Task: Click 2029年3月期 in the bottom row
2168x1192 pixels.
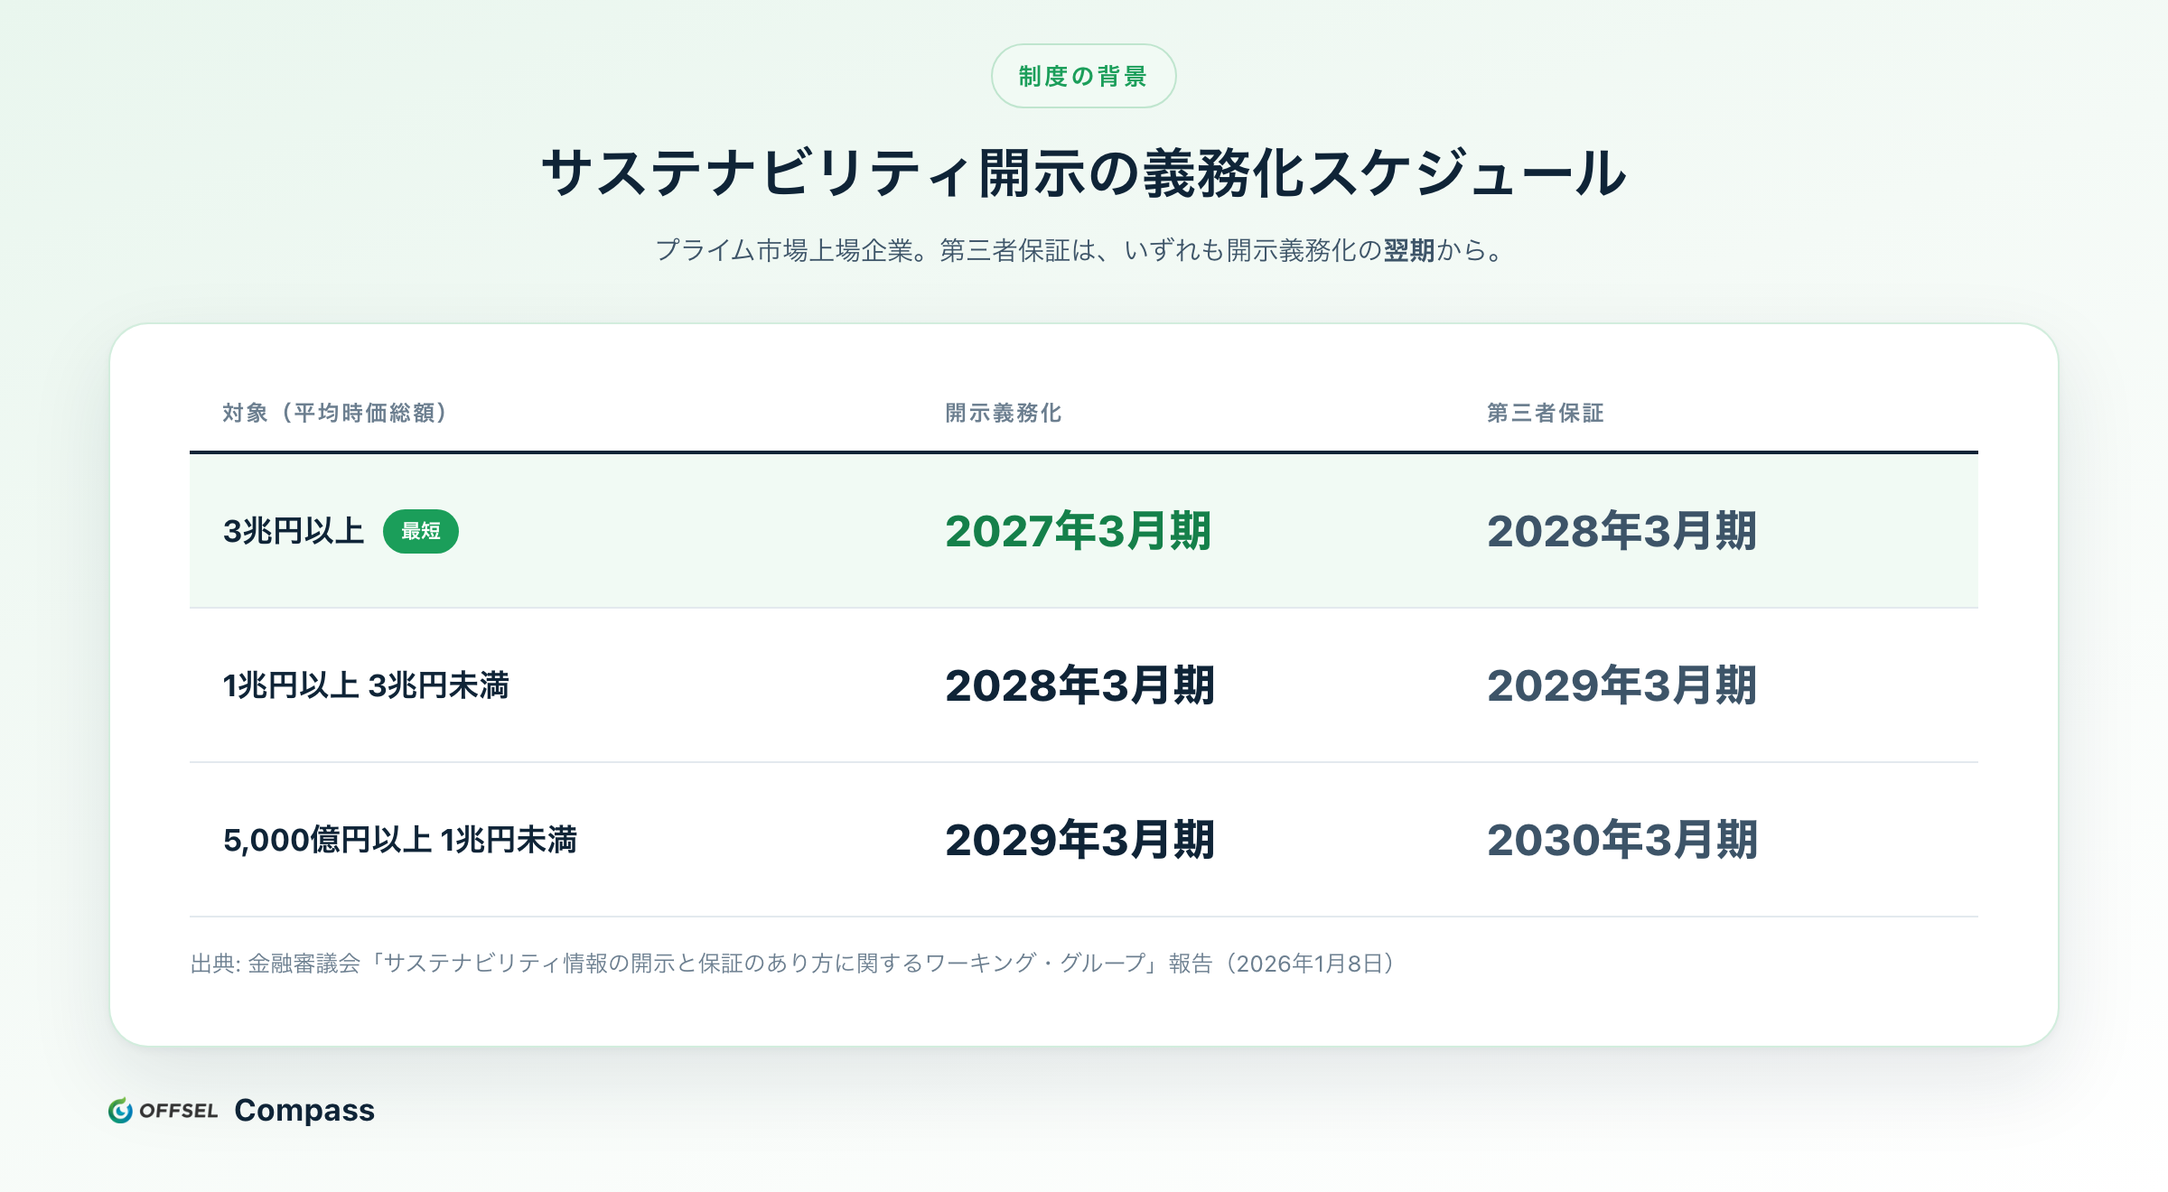Action: [1079, 840]
